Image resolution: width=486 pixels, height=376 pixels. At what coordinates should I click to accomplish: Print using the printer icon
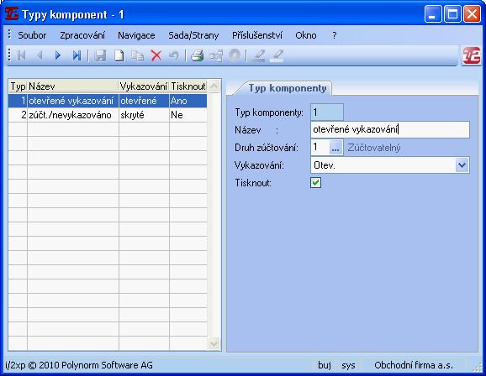[x=197, y=55]
